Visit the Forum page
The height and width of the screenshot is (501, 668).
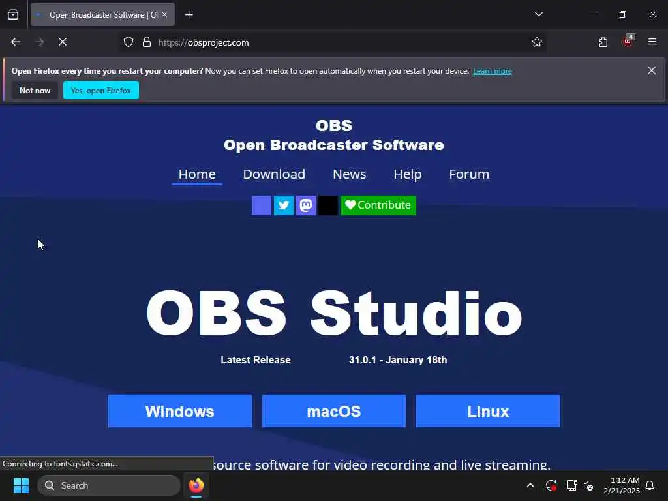pyautogui.click(x=469, y=174)
